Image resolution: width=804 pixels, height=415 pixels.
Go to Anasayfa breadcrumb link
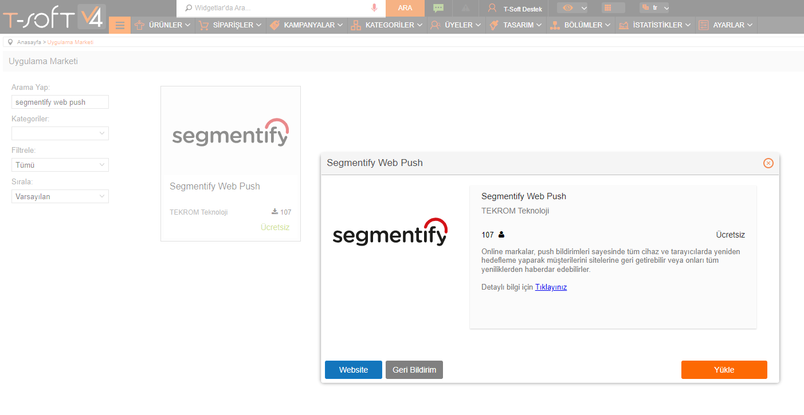pyautogui.click(x=29, y=42)
